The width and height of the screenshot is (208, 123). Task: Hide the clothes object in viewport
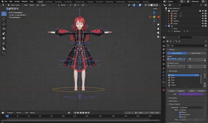coord(203,21)
